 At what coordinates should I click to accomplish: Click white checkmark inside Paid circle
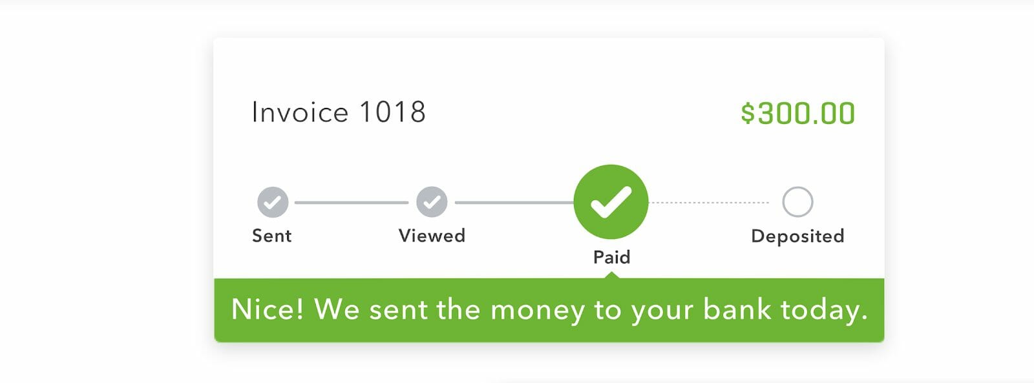611,202
